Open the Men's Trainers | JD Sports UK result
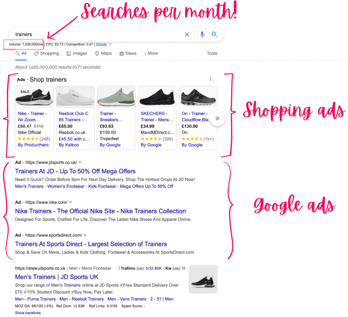Image resolution: width=348 pixels, height=317 pixels. coord(57,277)
